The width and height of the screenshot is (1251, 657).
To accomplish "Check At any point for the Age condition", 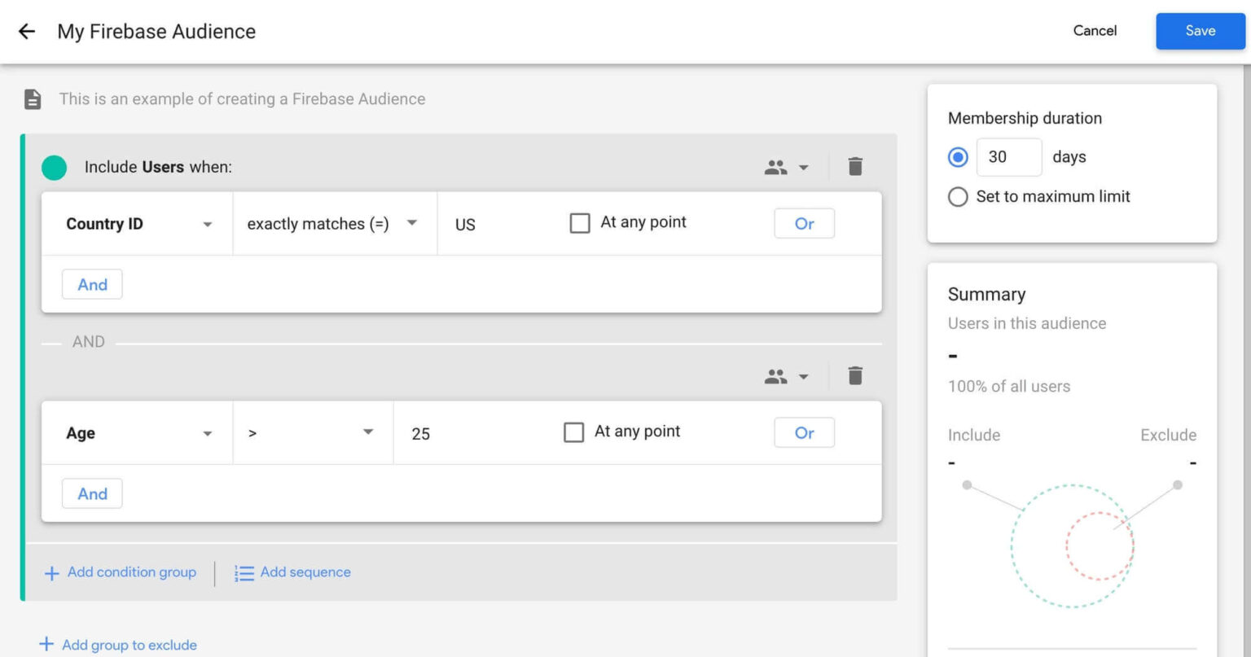I will pyautogui.click(x=574, y=431).
